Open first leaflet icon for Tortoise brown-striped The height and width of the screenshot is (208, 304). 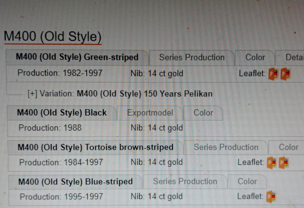click(272, 163)
